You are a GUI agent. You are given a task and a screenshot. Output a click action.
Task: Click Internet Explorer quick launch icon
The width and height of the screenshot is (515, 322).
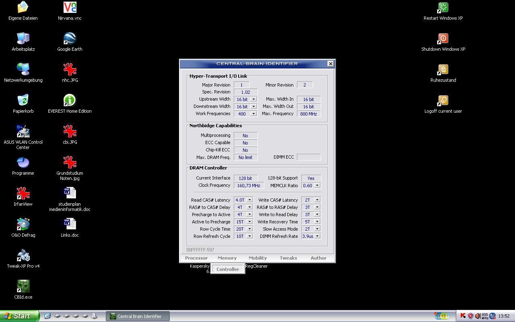[x=47, y=316]
